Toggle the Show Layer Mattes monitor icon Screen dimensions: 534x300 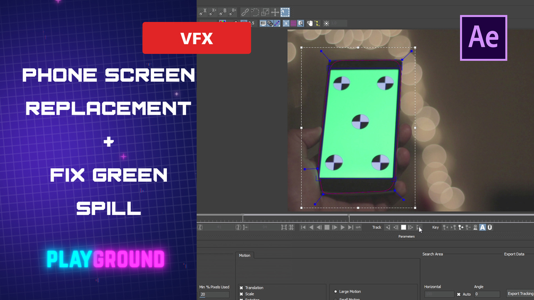(263, 23)
